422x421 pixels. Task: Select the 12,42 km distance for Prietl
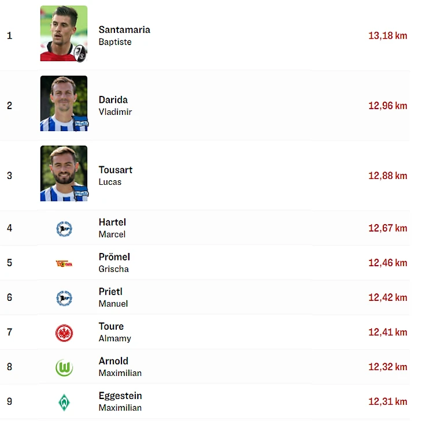(x=387, y=298)
